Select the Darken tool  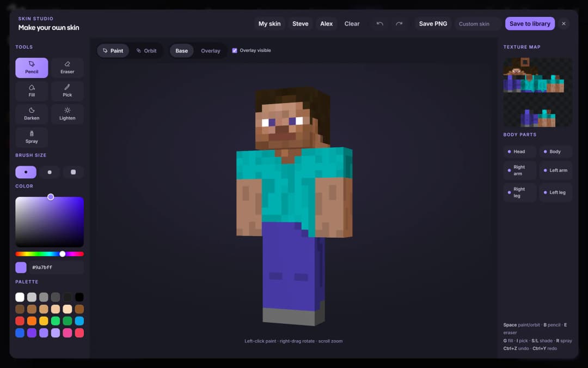point(32,114)
